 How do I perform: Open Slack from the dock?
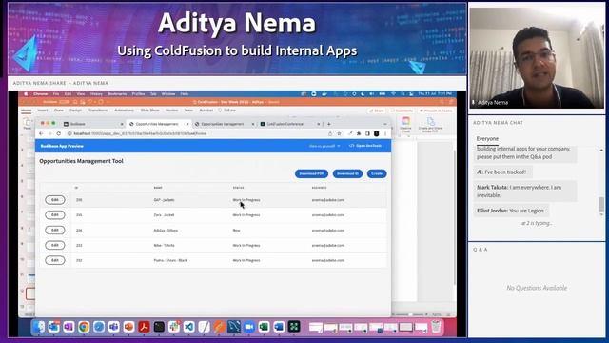173,327
